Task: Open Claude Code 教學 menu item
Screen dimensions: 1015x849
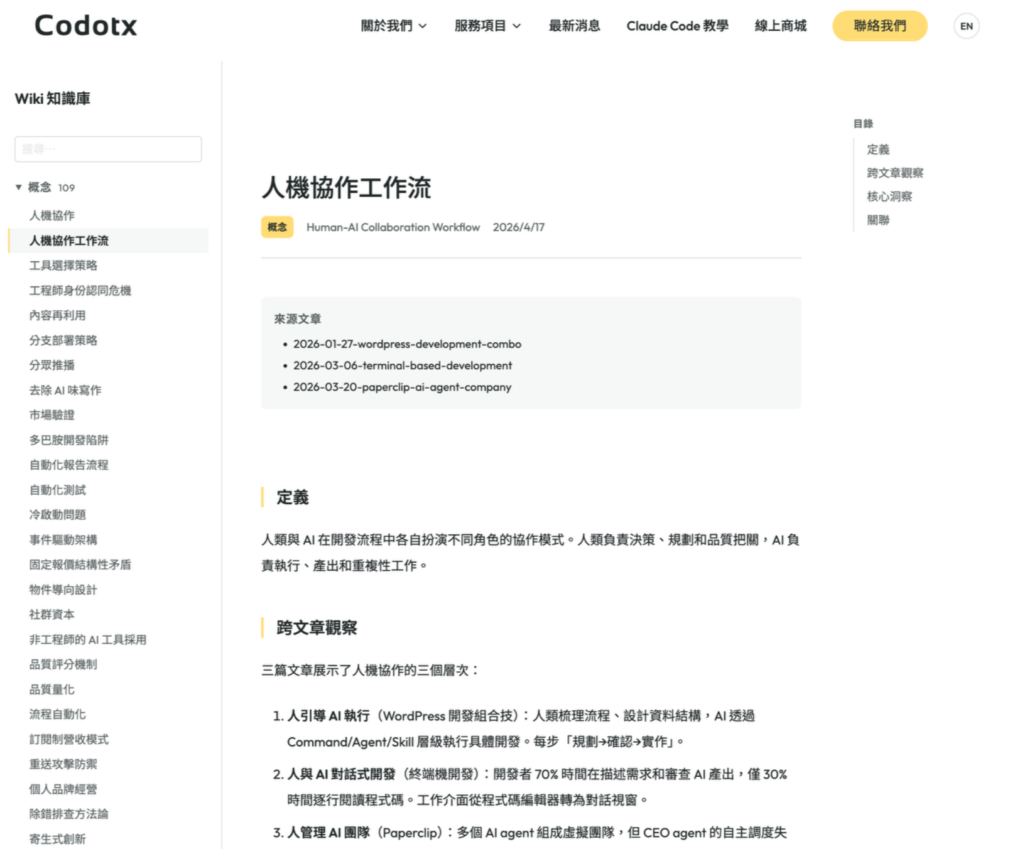Action: coord(677,26)
